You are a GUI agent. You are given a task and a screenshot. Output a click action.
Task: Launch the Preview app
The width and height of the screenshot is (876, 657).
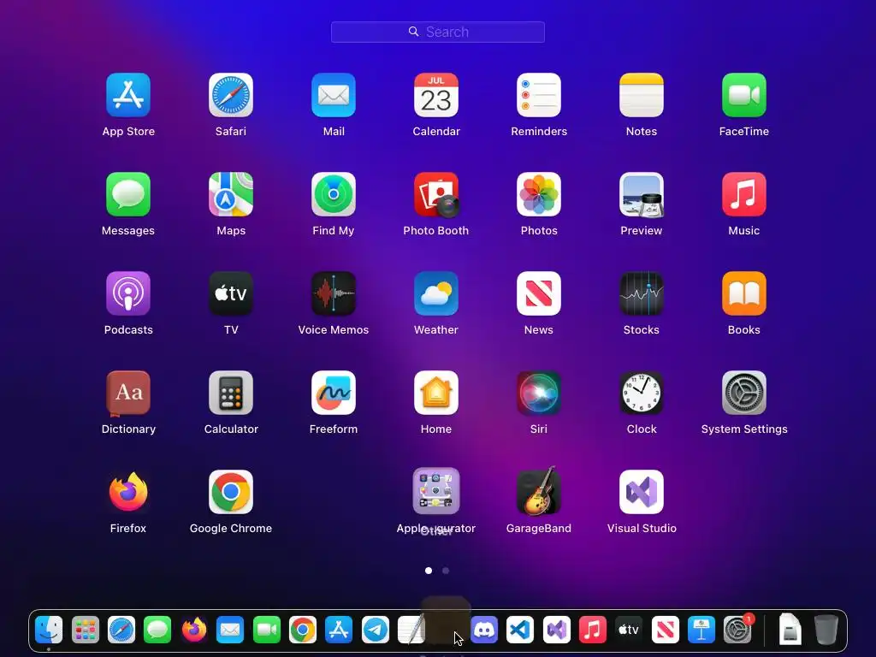pos(642,194)
